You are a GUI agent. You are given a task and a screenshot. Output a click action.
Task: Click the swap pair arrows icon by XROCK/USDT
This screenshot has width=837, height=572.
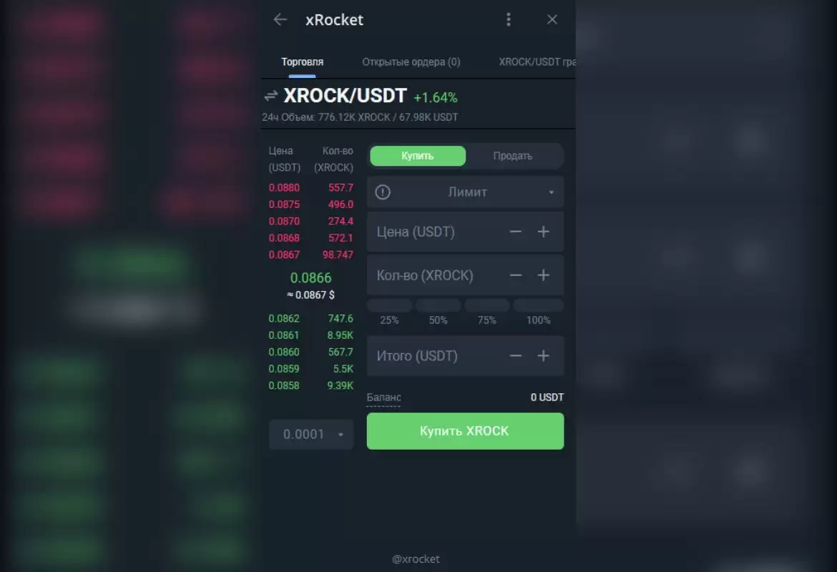270,96
